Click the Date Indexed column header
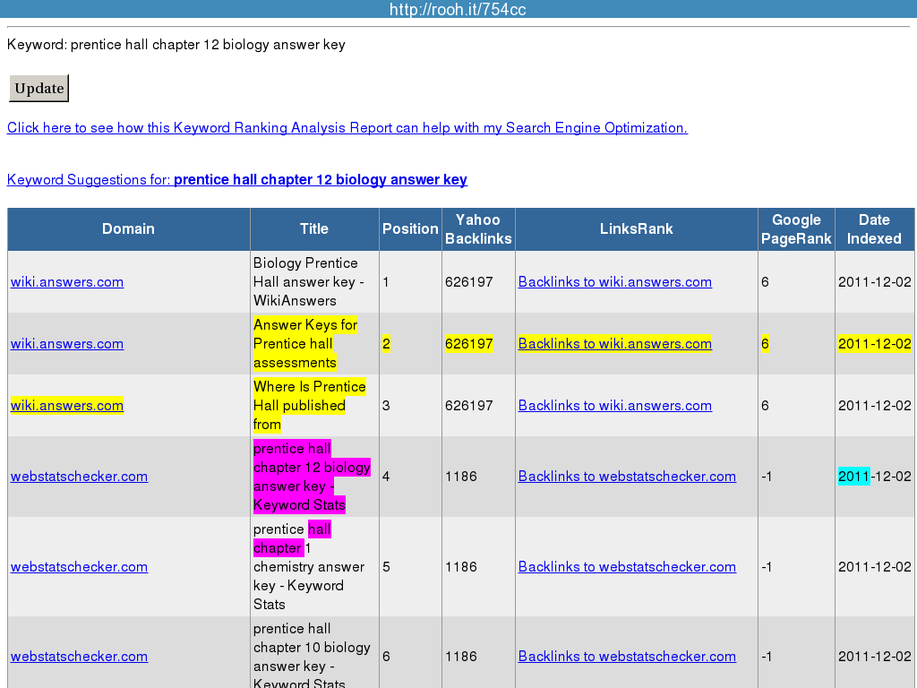 (874, 229)
